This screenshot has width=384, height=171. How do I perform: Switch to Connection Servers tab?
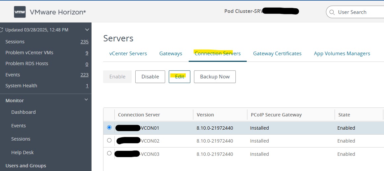click(x=218, y=54)
